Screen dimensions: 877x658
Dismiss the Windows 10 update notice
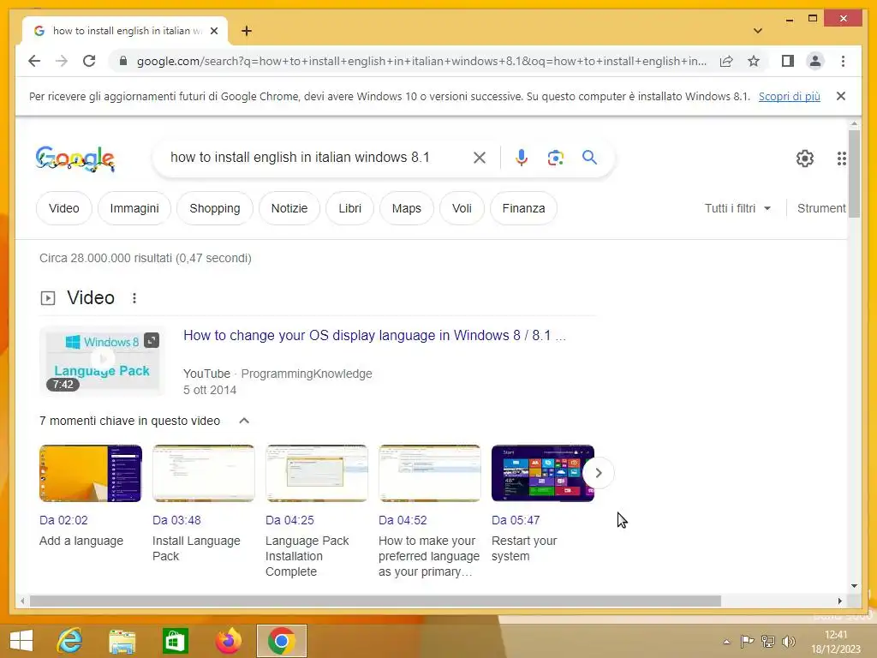[841, 96]
